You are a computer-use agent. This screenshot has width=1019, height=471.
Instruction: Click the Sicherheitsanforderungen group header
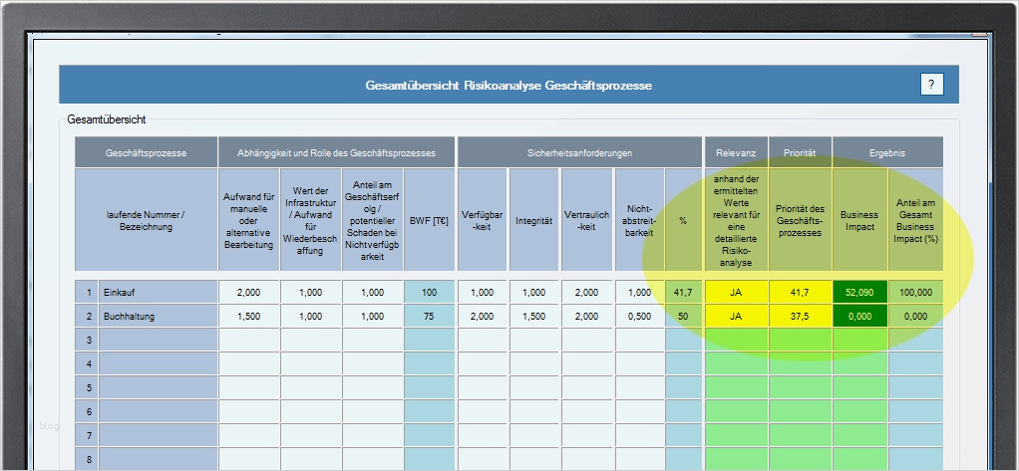coord(579,153)
